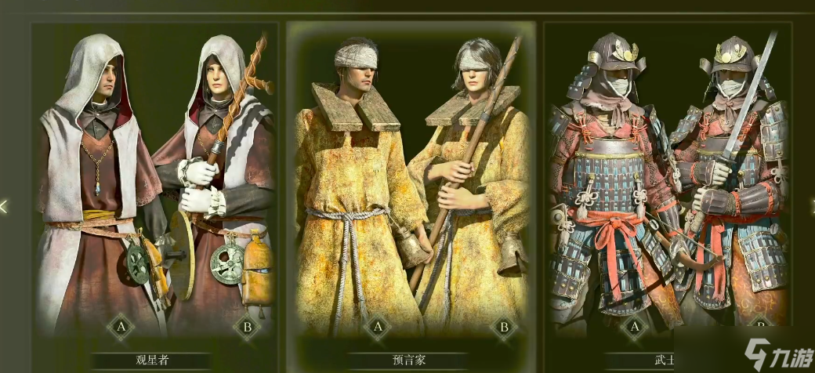The image size is (815, 373).
Task: Click the blindfolded male Prophet figure
Action: pos(359,187)
